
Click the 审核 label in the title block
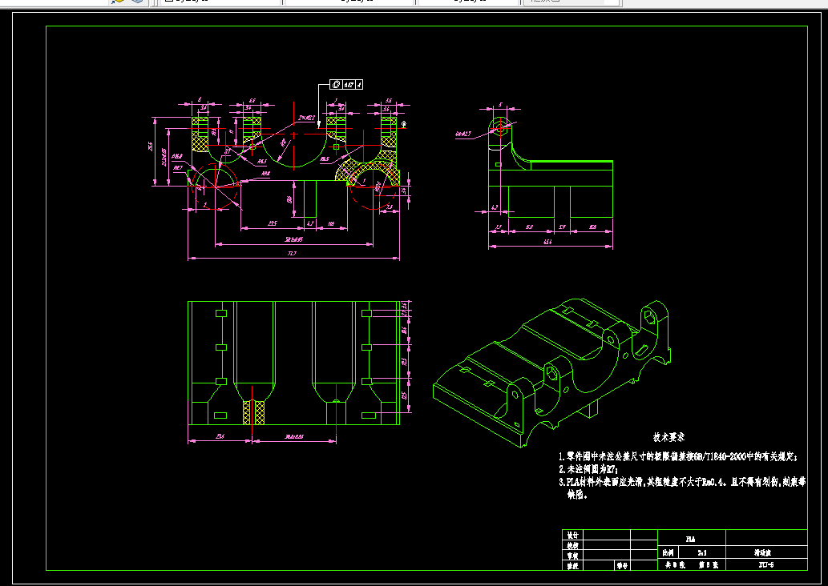(572, 556)
